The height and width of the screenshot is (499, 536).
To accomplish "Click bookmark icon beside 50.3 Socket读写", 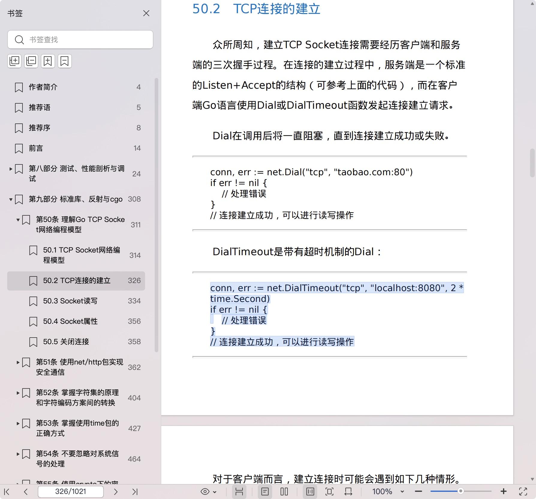I will point(33,301).
